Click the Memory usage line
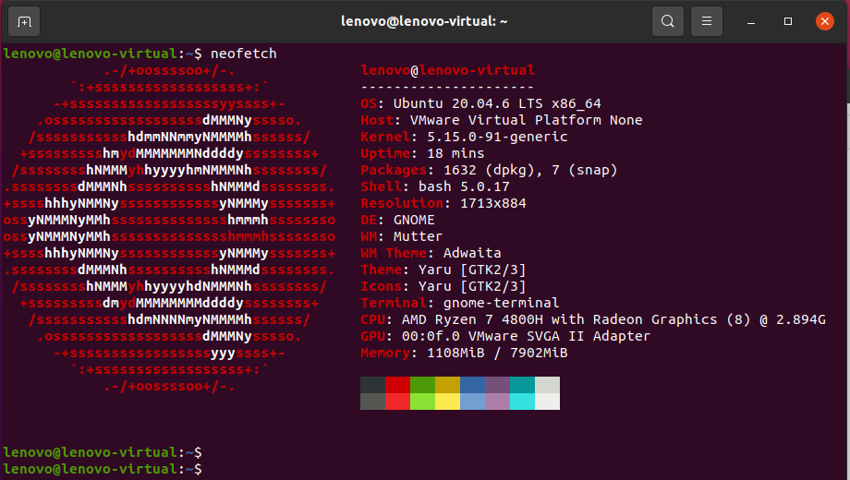This screenshot has width=850, height=480. point(464,353)
